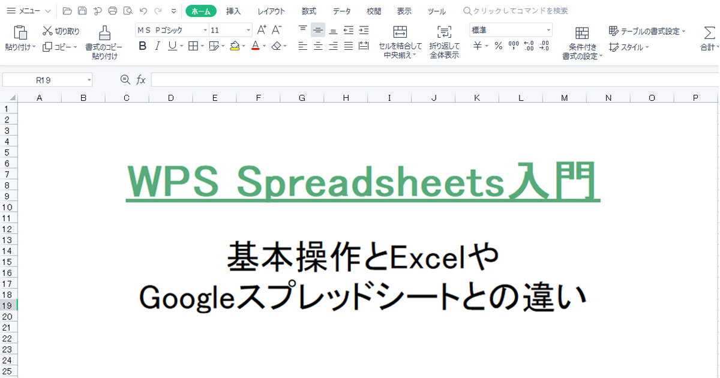Toggle italic formatting
The width and height of the screenshot is (720, 378).
click(157, 46)
